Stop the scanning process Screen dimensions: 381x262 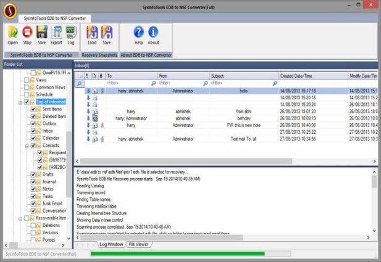(27, 35)
